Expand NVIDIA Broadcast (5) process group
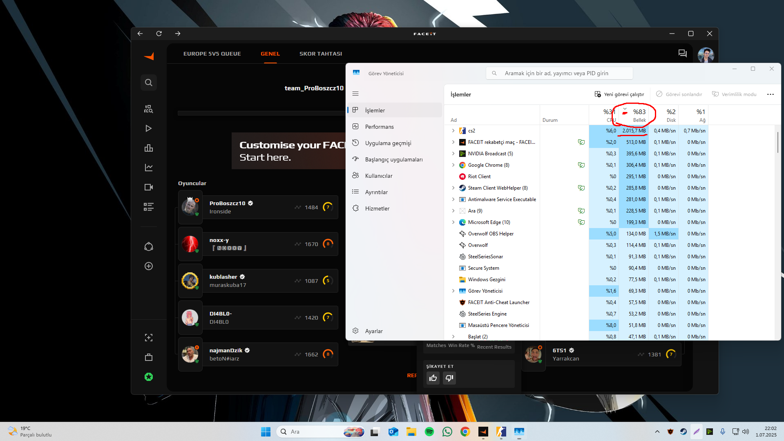 coord(453,154)
